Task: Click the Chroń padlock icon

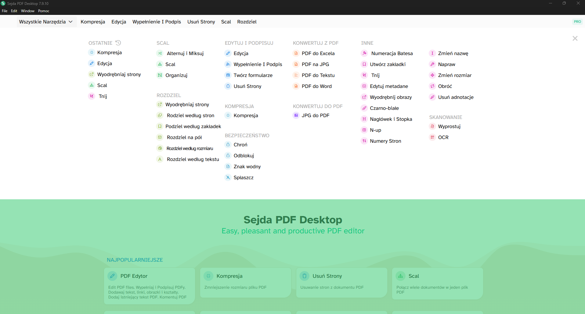Action: coord(228,145)
